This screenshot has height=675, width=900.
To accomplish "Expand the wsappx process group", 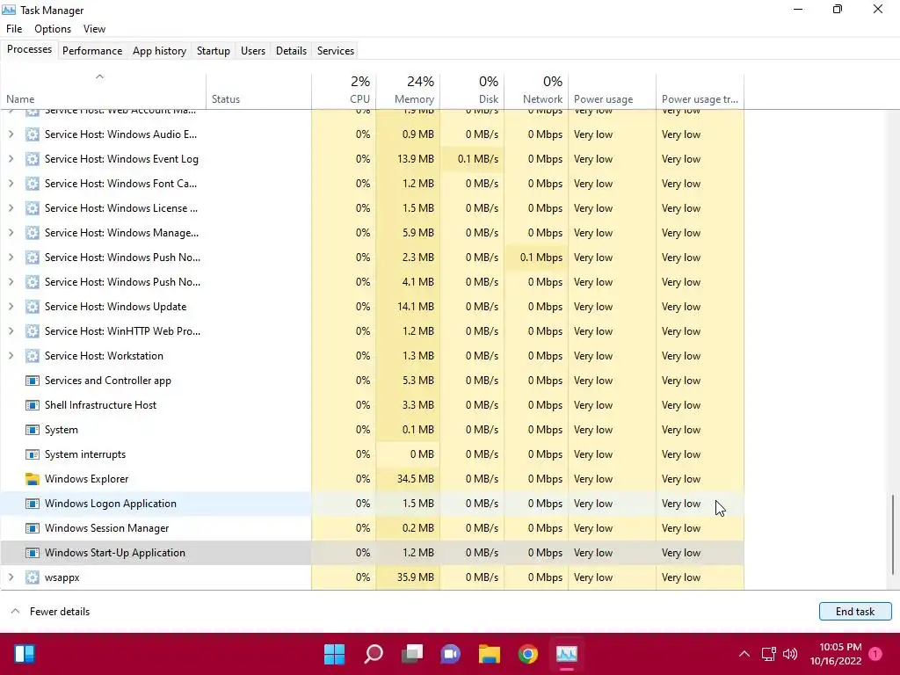I will pyautogui.click(x=11, y=577).
